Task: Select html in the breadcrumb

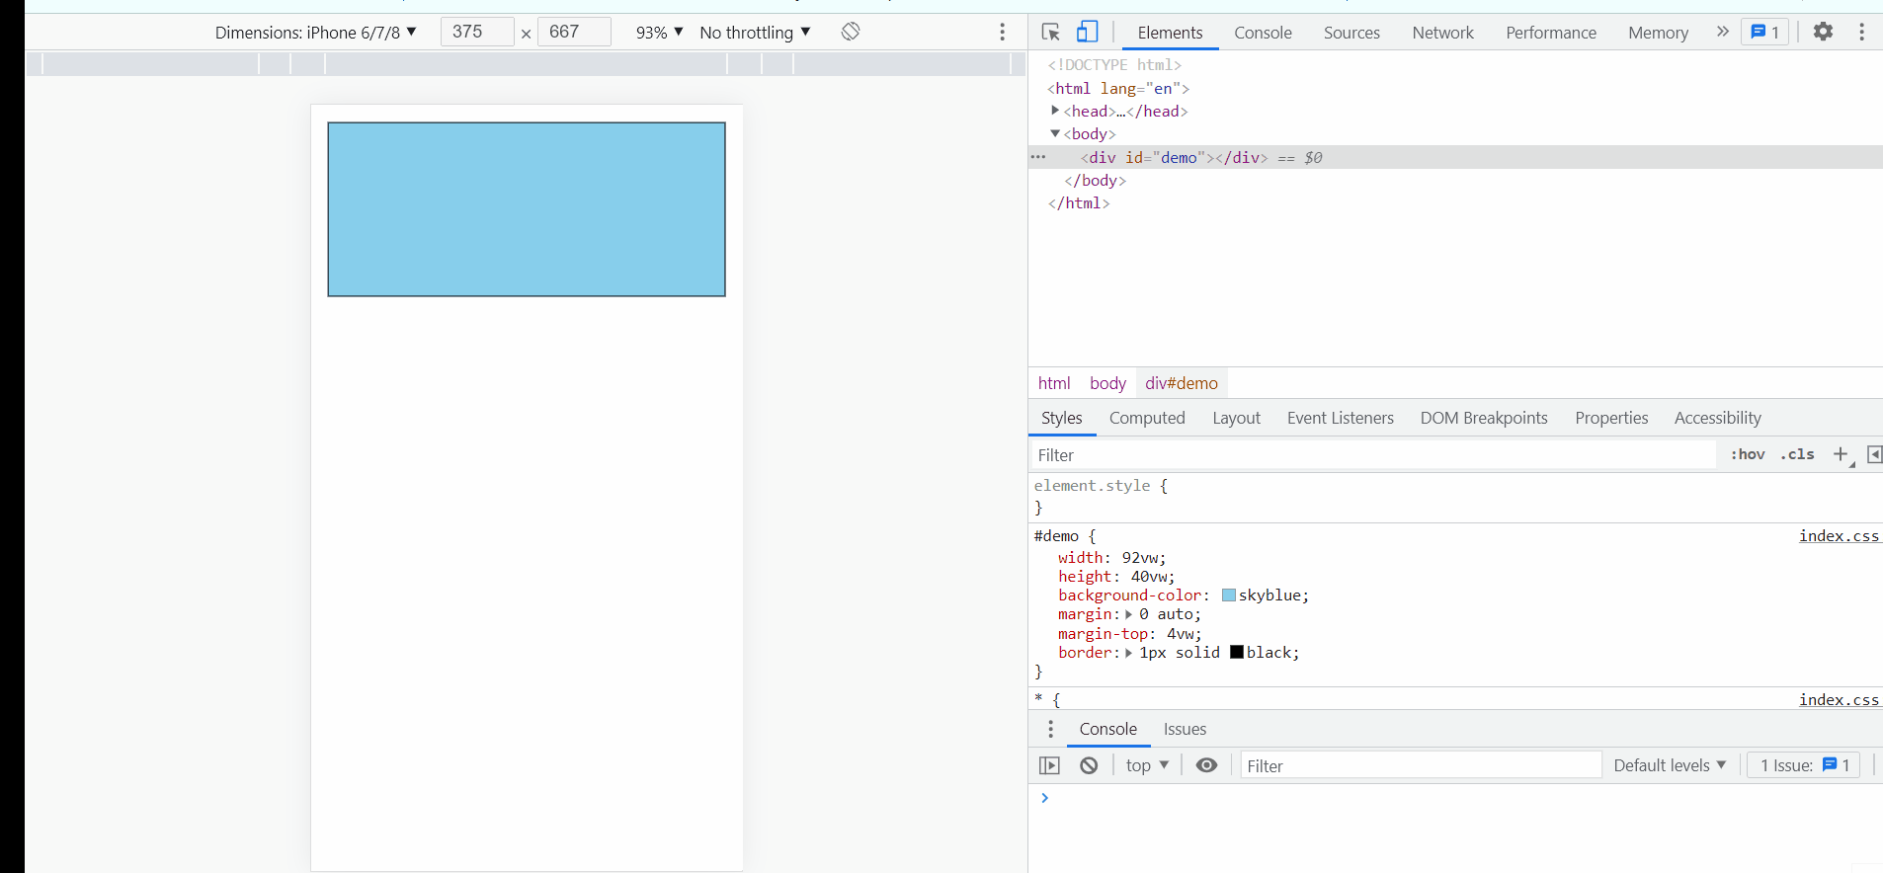Action: pos(1054,383)
